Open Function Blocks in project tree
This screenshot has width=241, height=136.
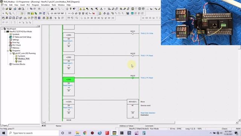pyautogui.click(x=19, y=64)
